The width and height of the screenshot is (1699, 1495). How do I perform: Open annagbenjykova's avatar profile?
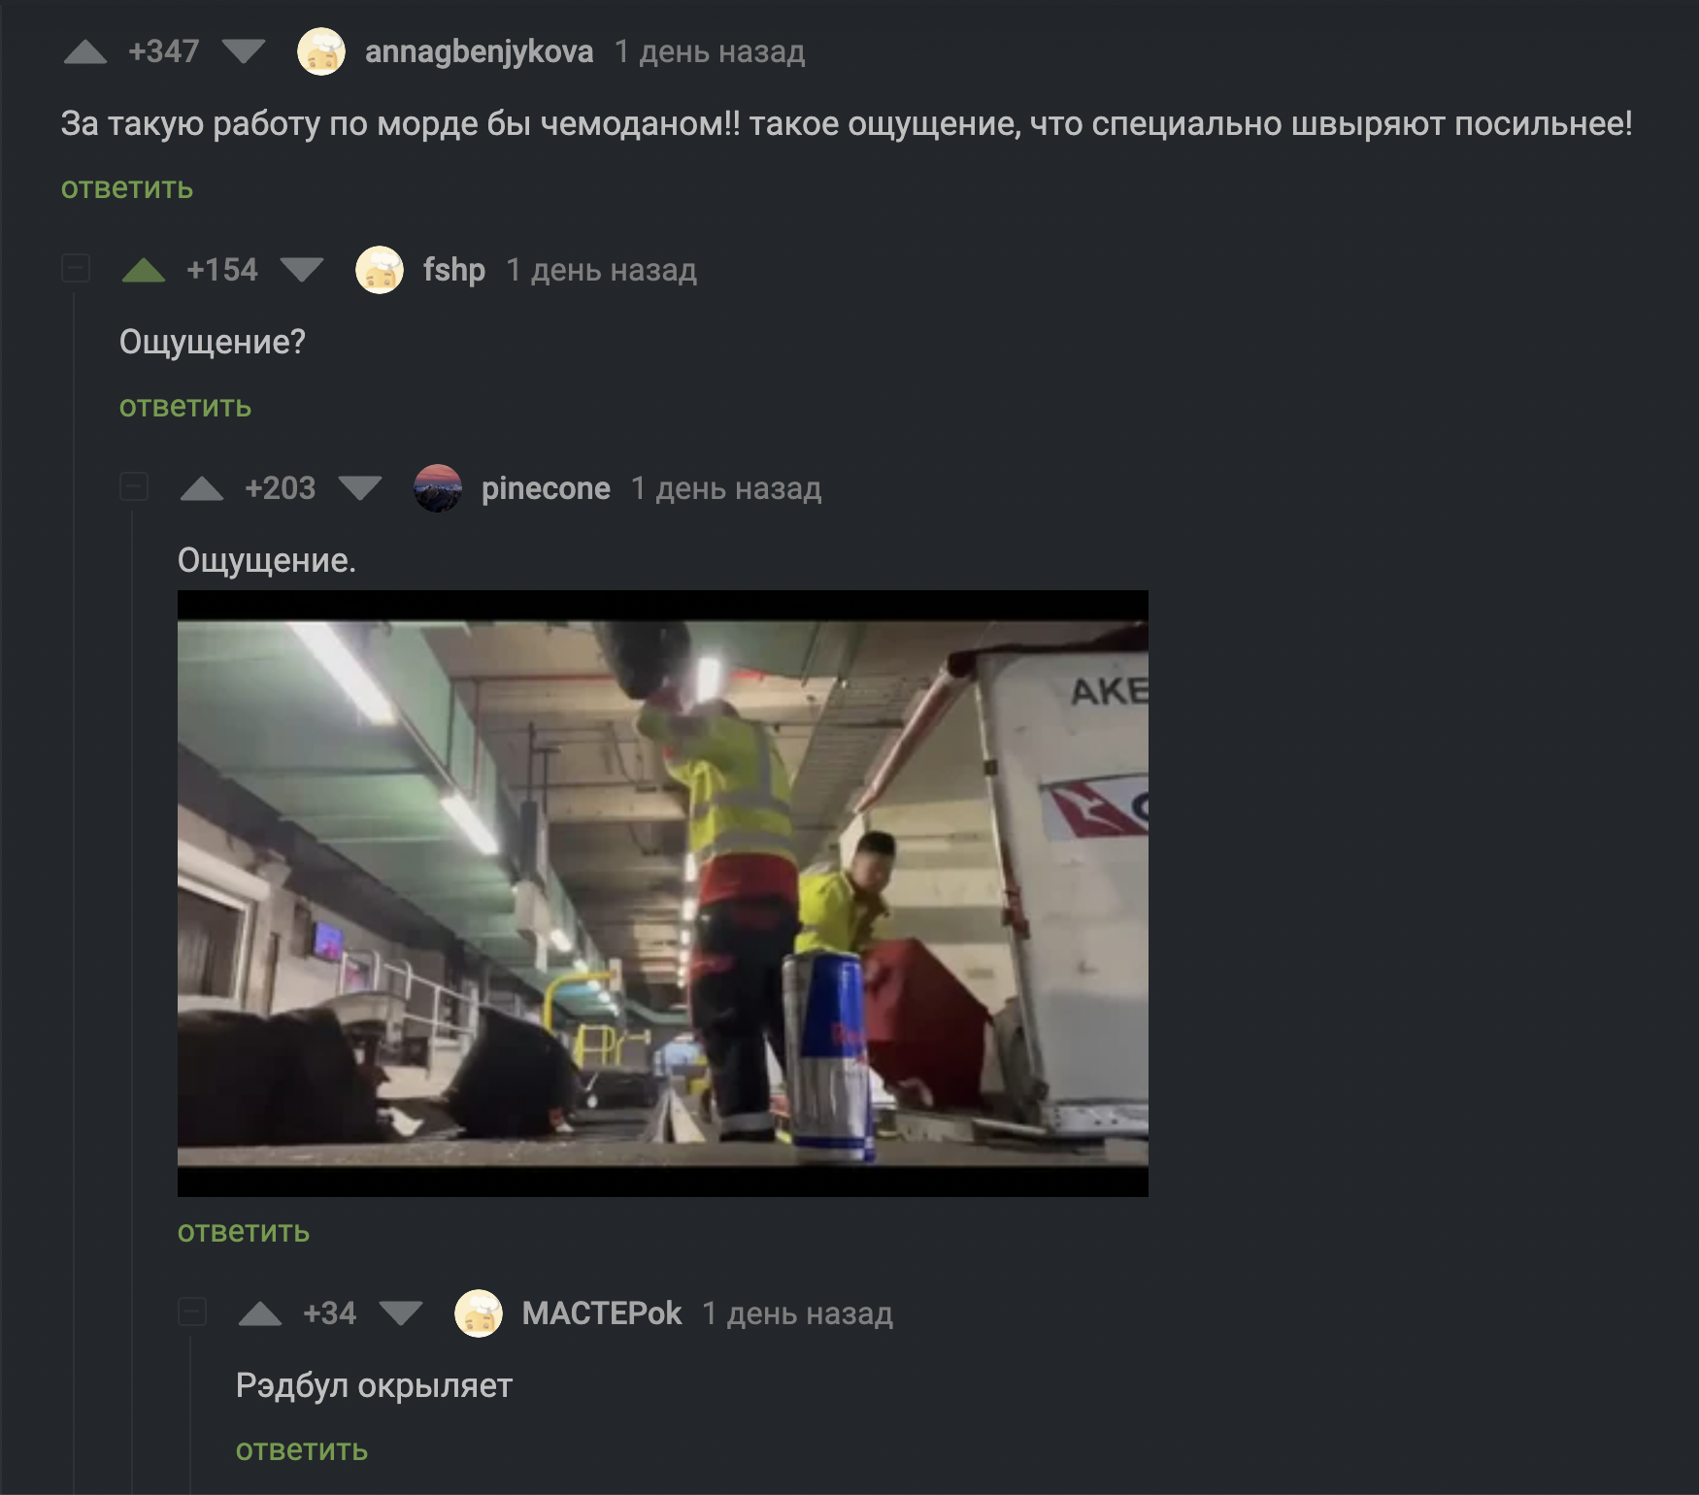point(321,51)
